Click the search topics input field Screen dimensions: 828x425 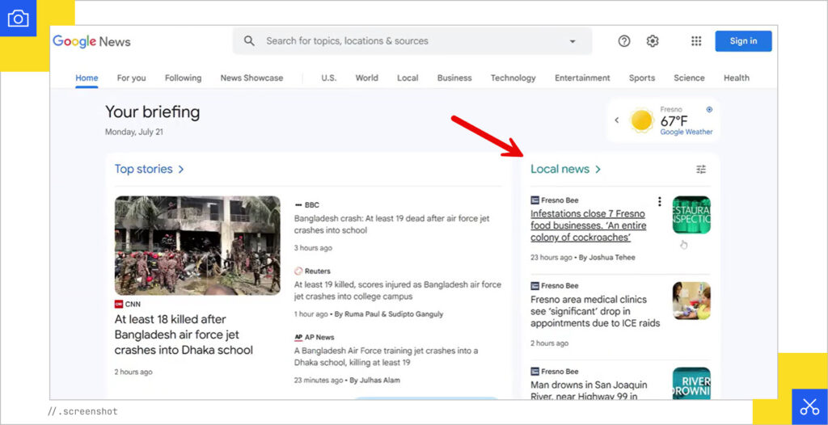412,41
